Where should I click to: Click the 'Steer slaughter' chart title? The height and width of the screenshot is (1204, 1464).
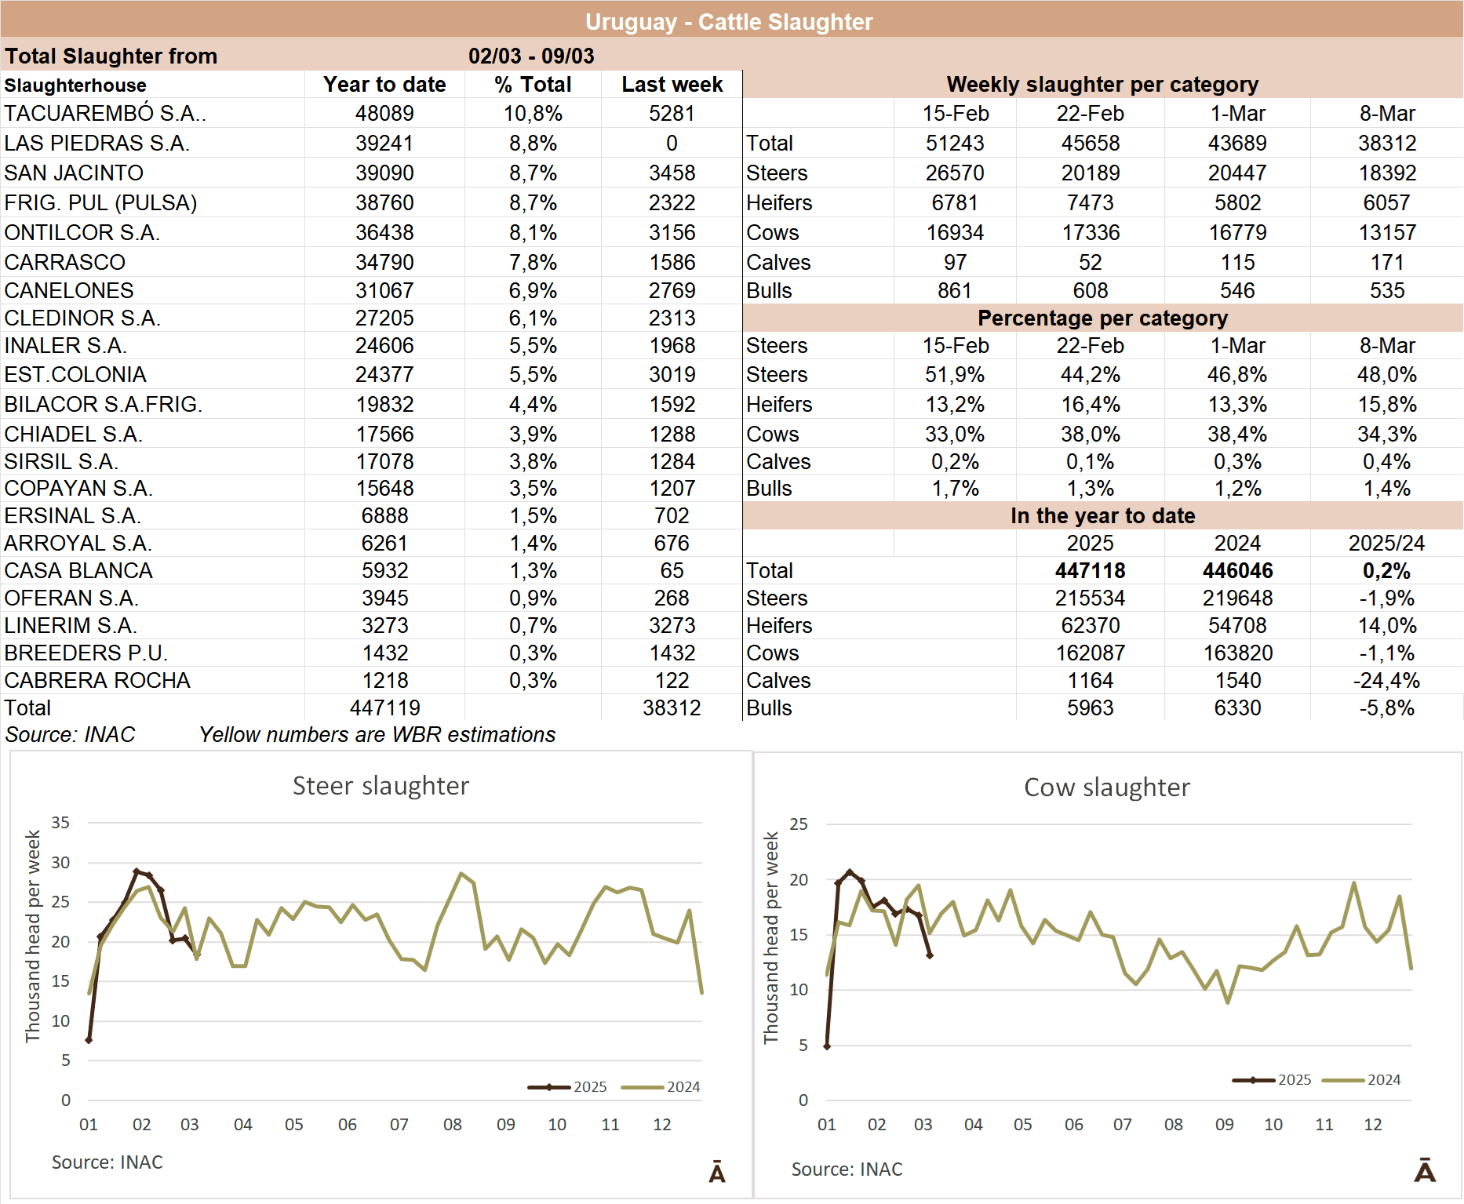[x=381, y=786]
